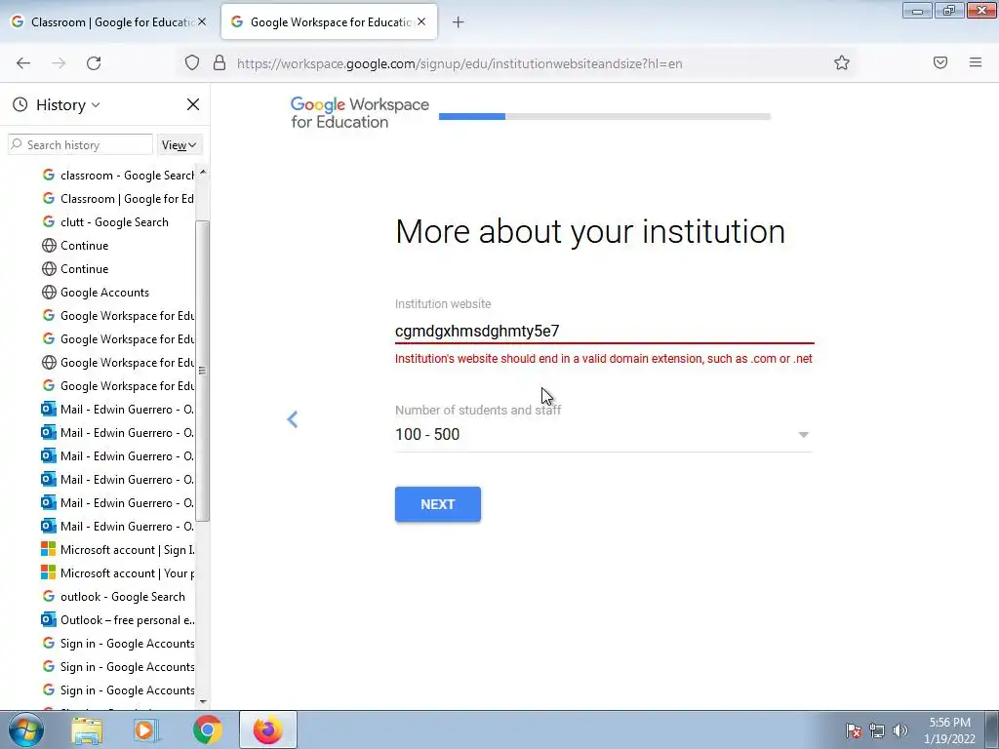
Task: Close the Google Workspace for Education tab
Action: (x=421, y=21)
